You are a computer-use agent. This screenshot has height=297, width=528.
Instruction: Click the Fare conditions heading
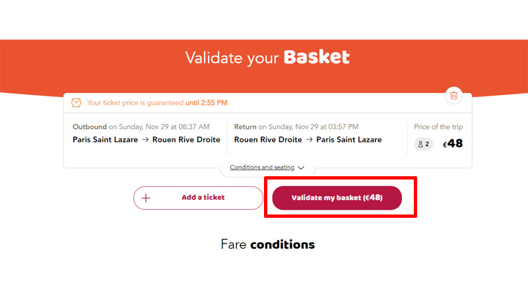(268, 244)
